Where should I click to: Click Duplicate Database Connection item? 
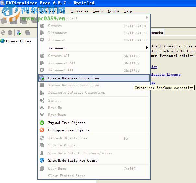click(x=94, y=92)
